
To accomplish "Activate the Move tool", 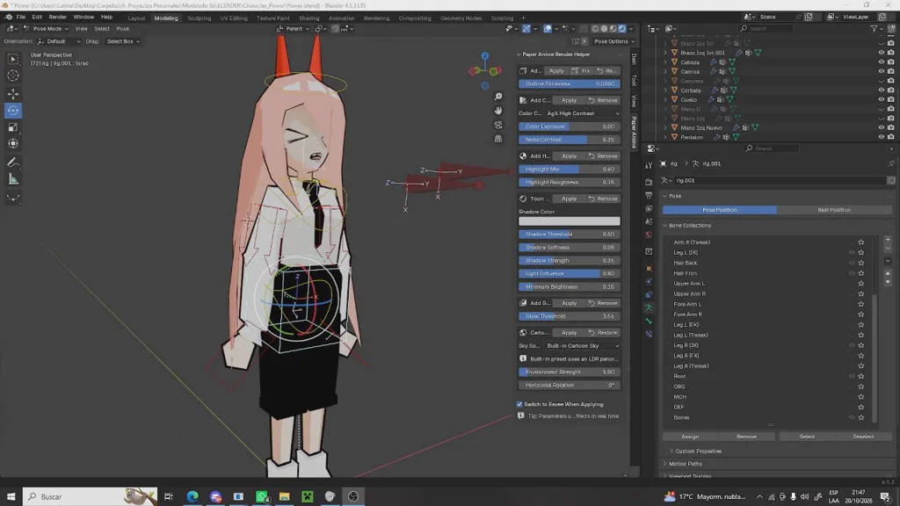I will [13, 93].
